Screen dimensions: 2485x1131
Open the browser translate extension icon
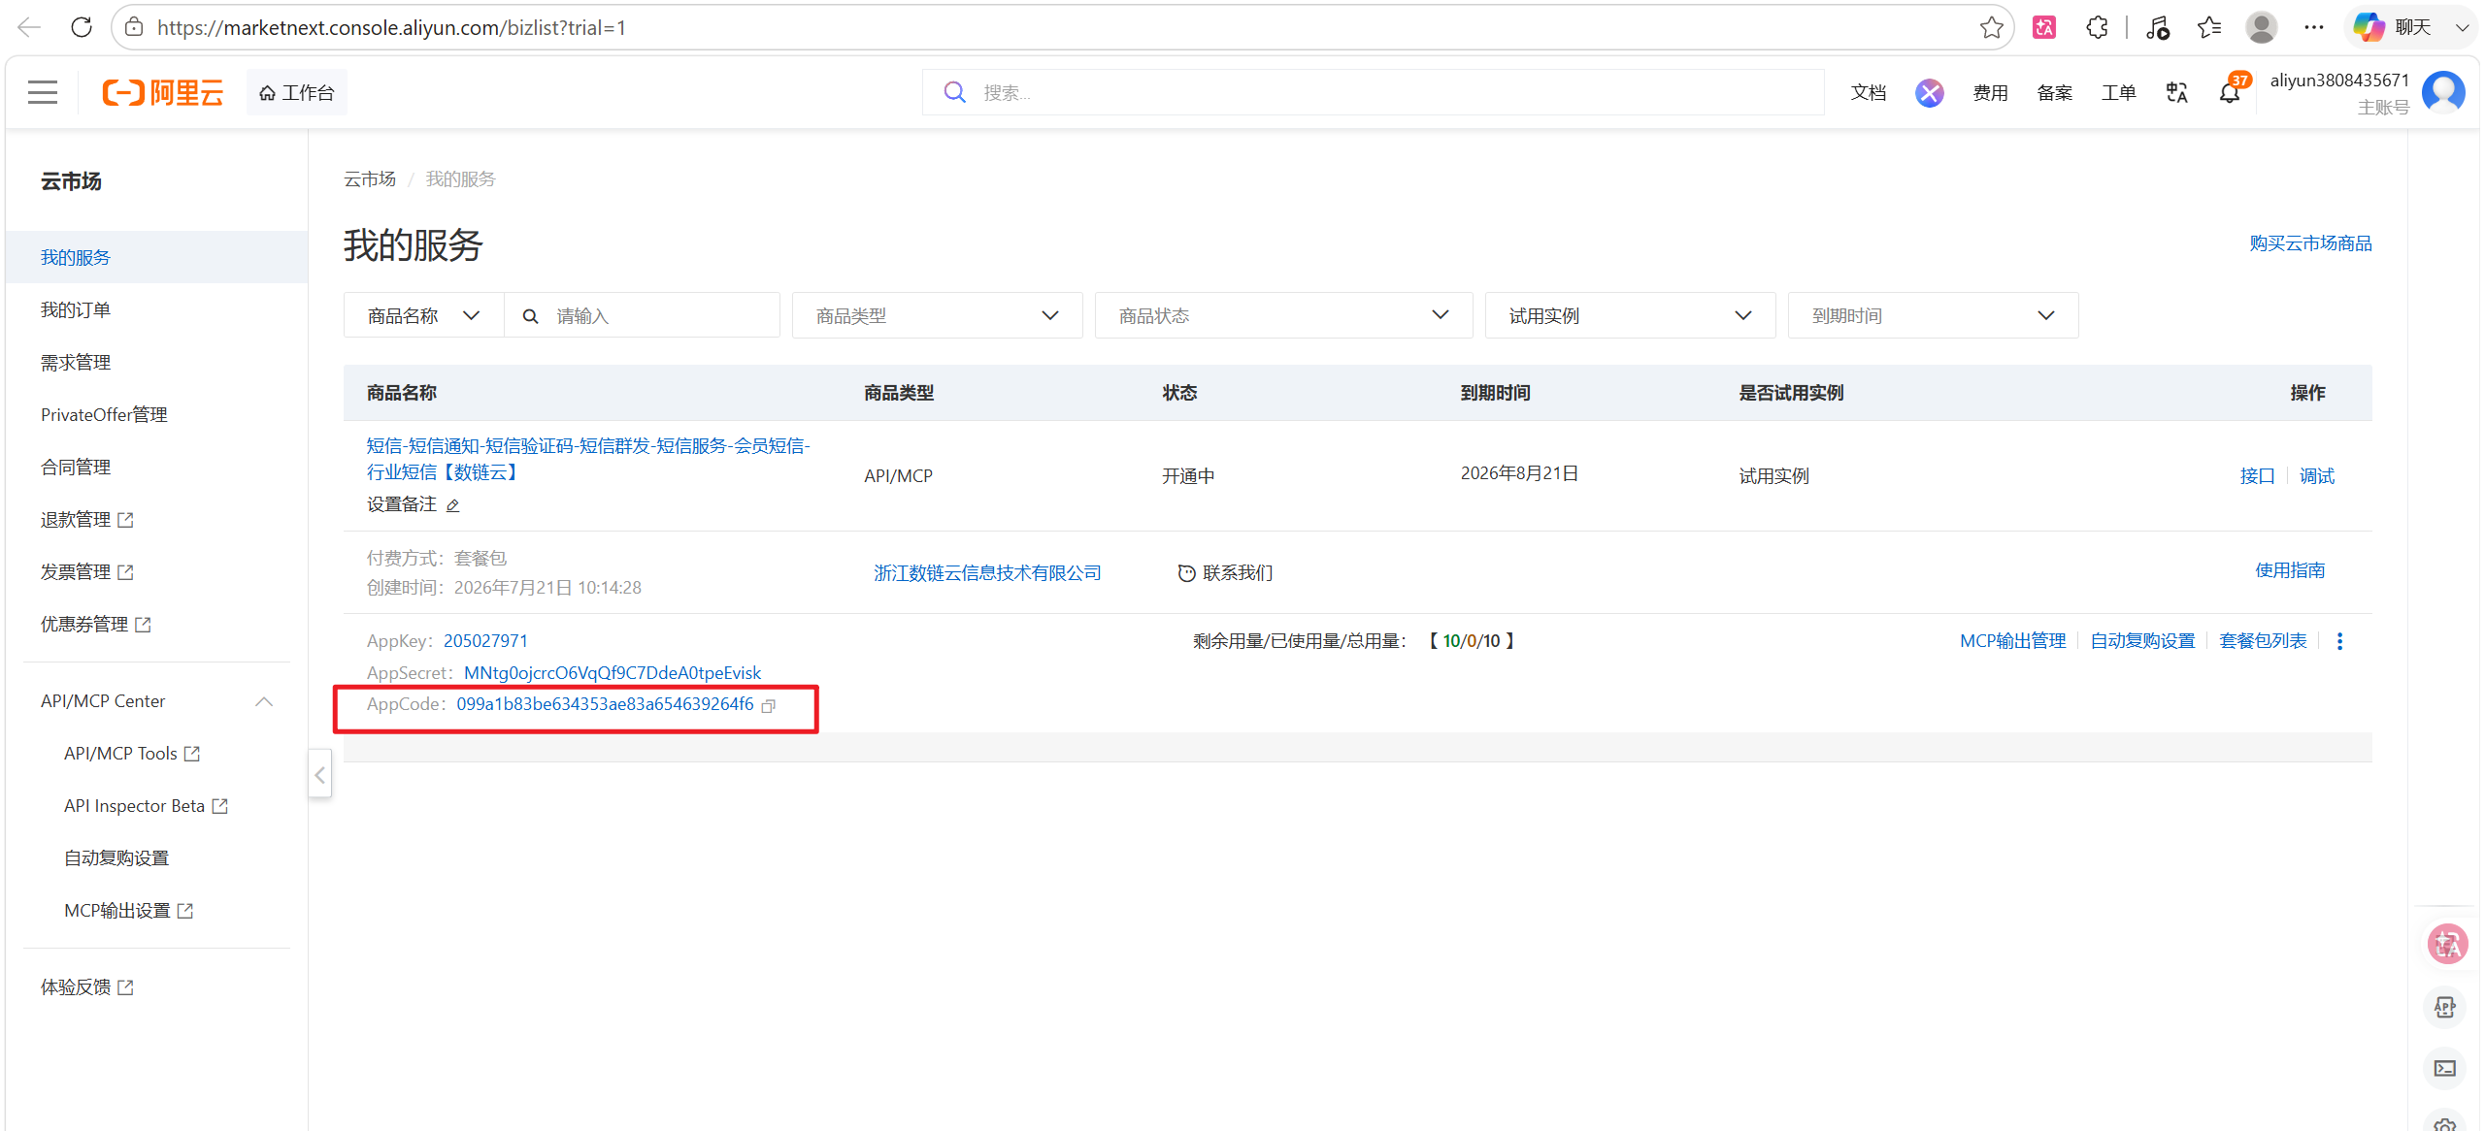(2044, 27)
